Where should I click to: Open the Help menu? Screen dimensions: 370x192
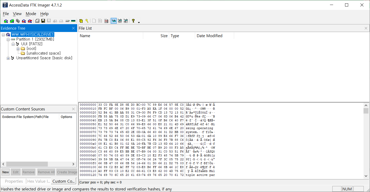(44, 14)
